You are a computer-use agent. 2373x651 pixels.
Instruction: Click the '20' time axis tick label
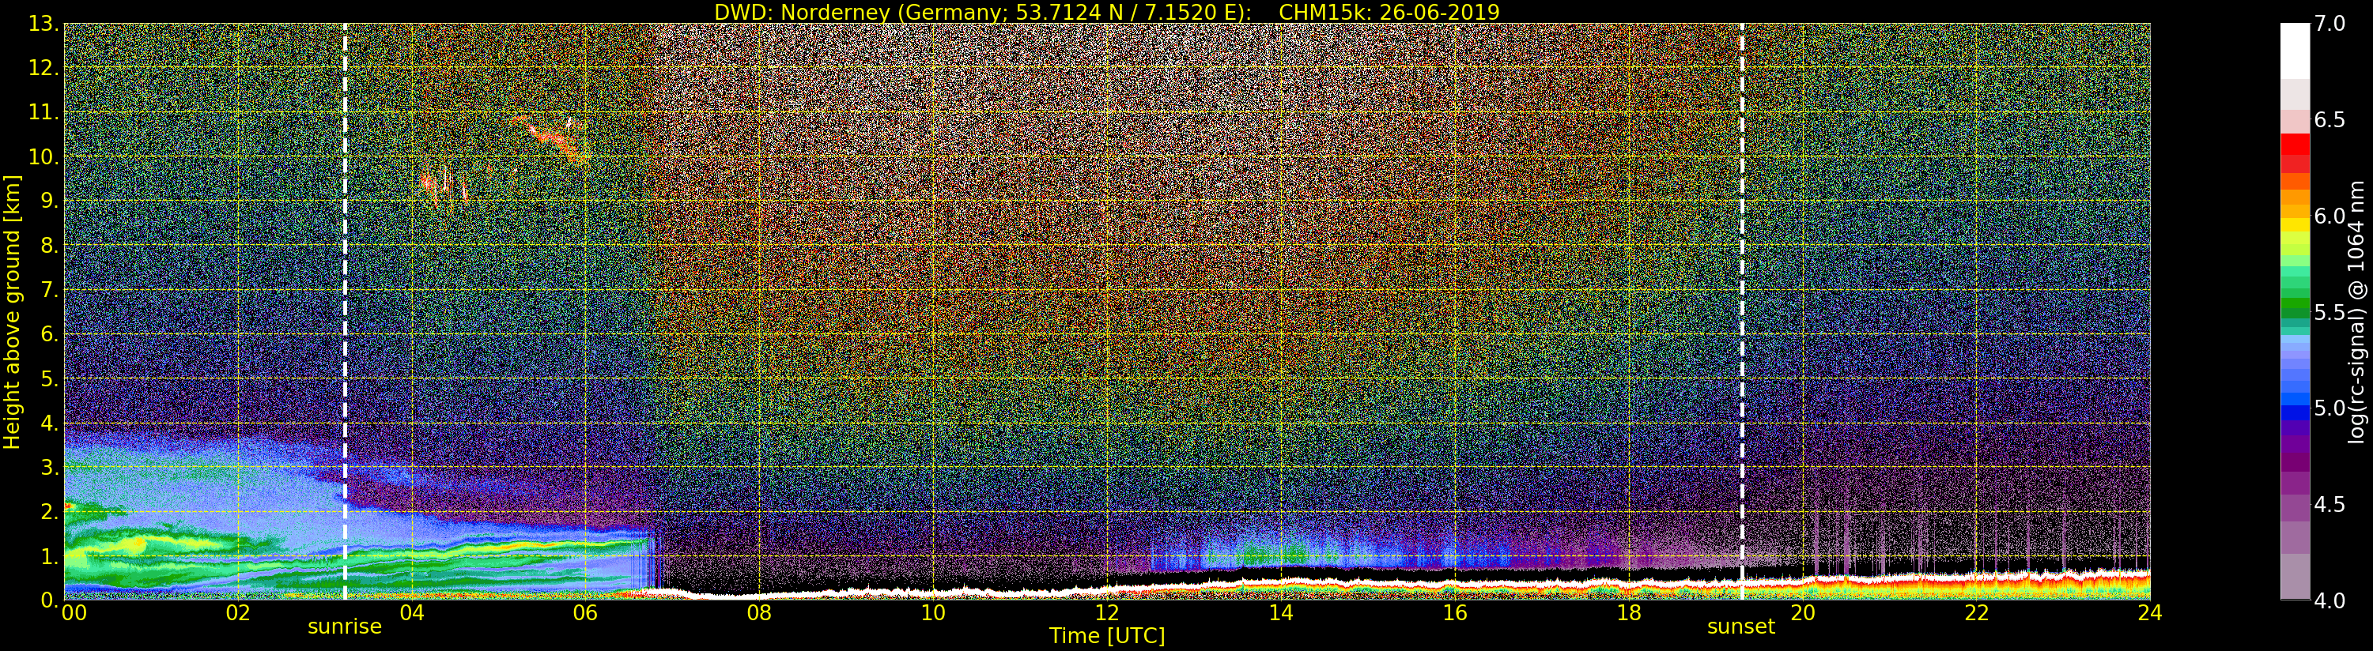[1803, 612]
